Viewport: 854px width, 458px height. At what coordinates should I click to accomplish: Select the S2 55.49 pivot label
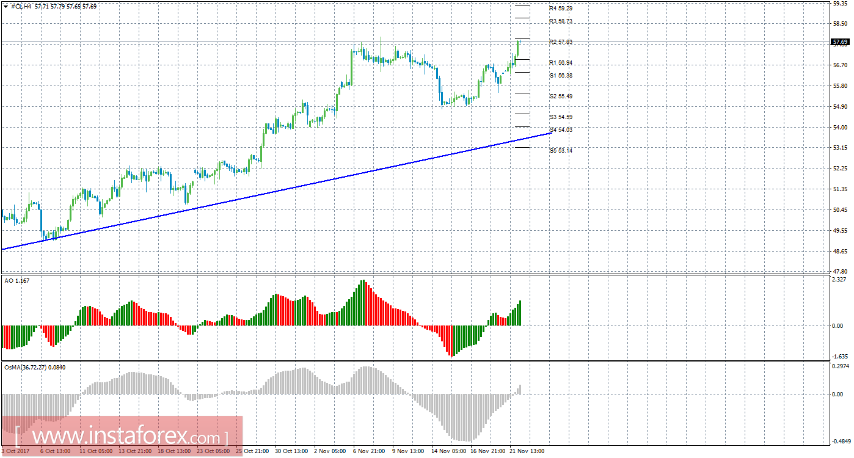pyautogui.click(x=561, y=96)
